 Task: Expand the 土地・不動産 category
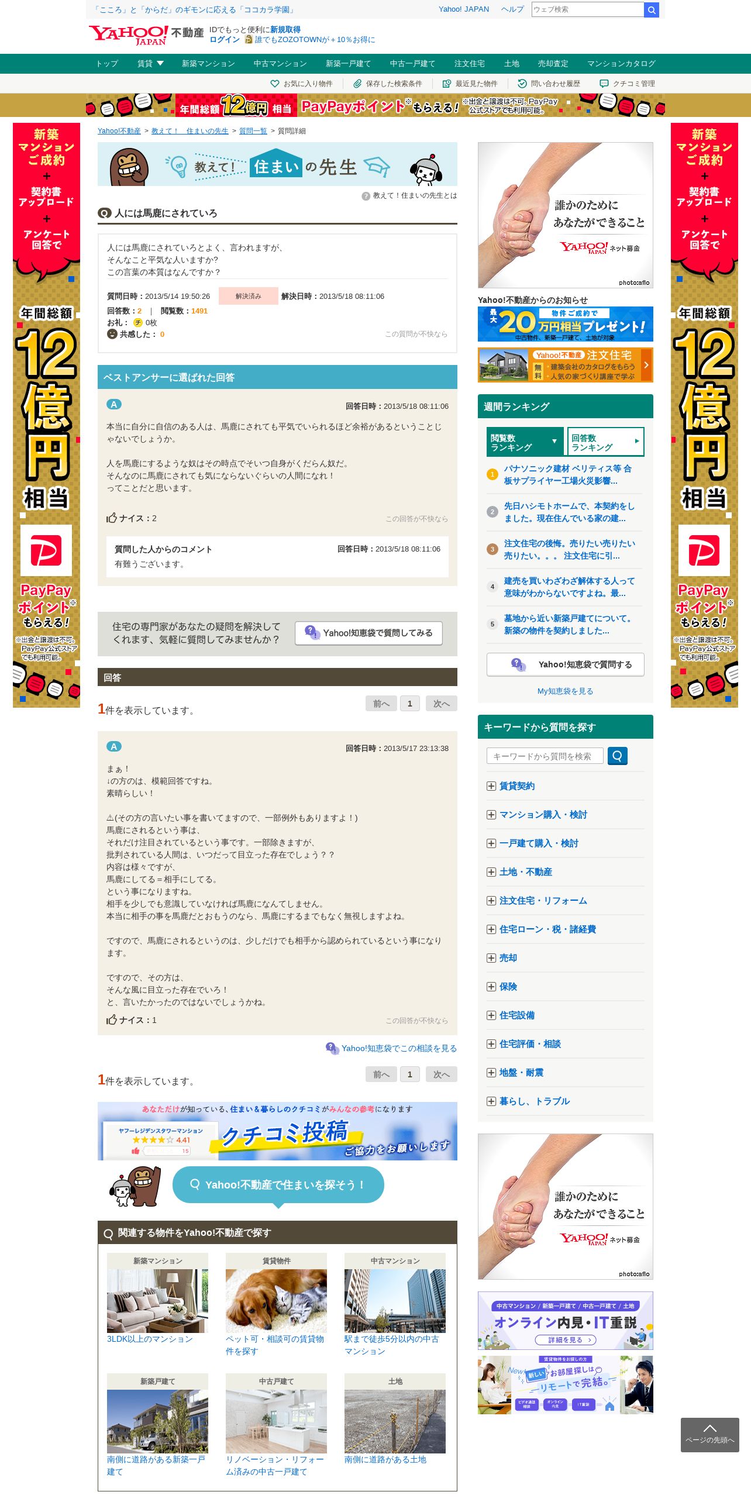point(491,872)
